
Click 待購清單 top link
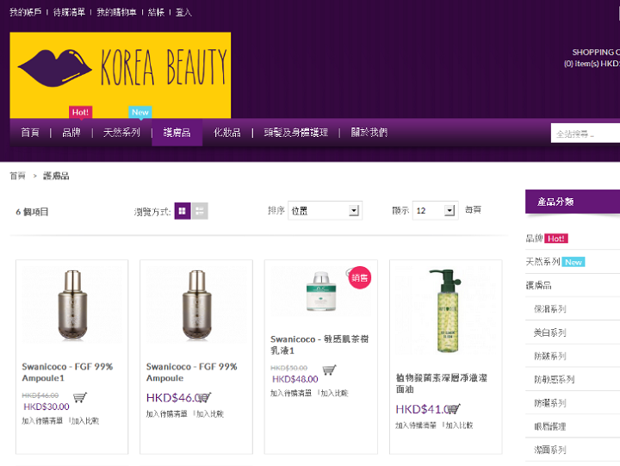69,12
